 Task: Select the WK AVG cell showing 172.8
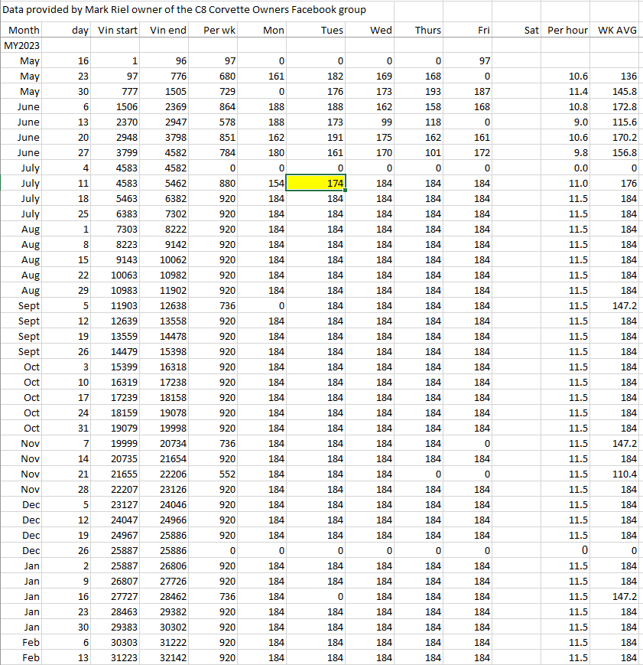(618, 106)
